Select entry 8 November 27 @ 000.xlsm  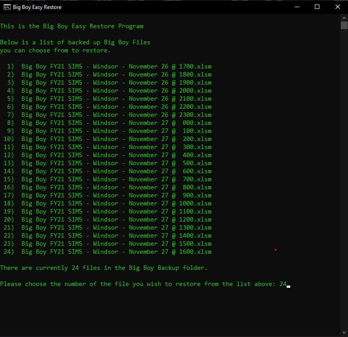pyautogui.click(x=109, y=123)
